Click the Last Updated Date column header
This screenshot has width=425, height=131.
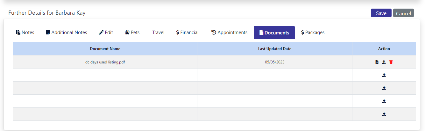pyautogui.click(x=275, y=49)
